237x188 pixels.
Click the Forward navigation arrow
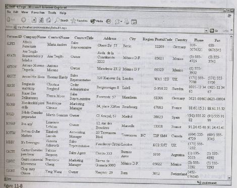coord(23,20)
